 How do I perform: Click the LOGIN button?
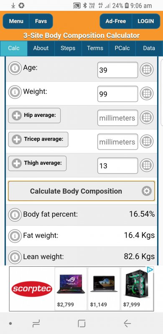[146, 21]
